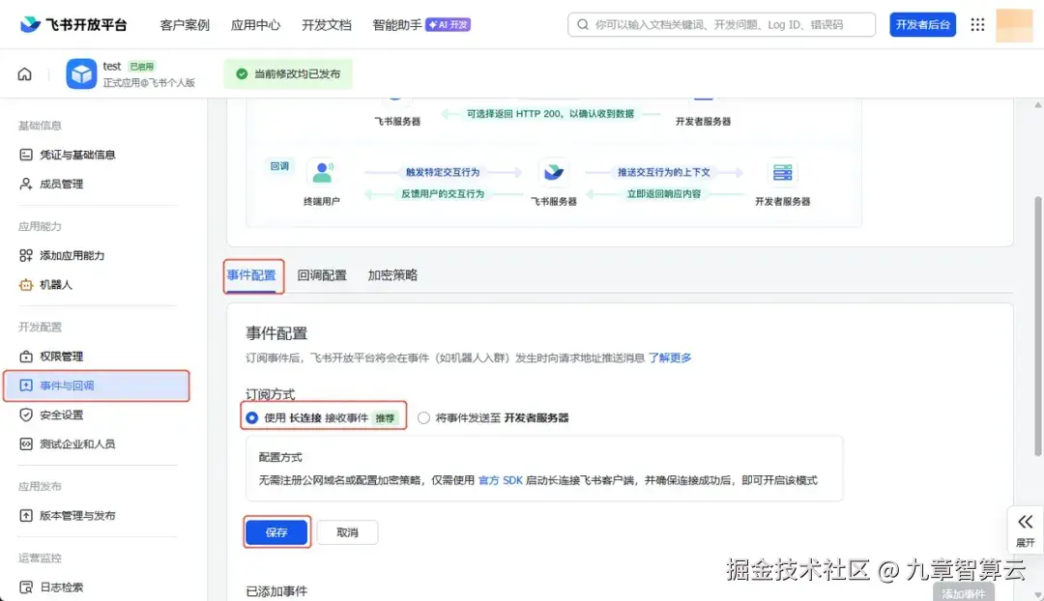This screenshot has width=1044, height=601.
Task: Select 将事件发送至开发者服务器 radio option
Action: click(x=423, y=418)
